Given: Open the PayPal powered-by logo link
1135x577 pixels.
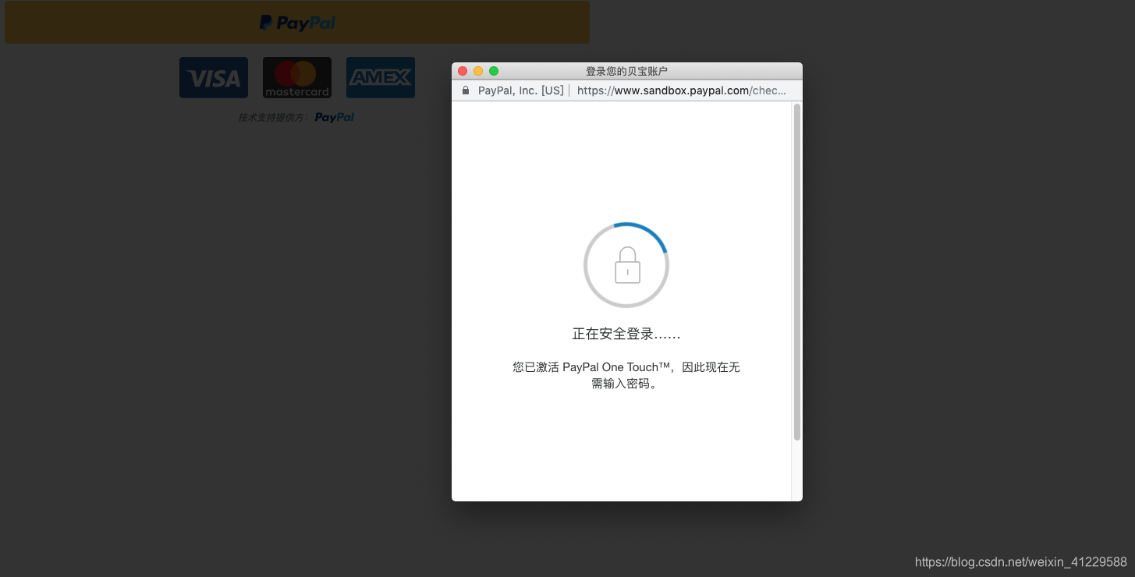Looking at the screenshot, I should [335, 118].
